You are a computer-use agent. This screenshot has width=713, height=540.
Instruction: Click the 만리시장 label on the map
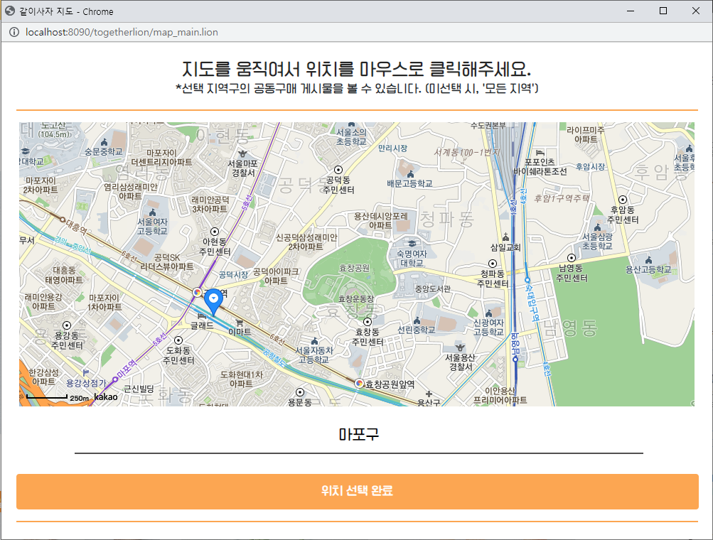(x=393, y=148)
